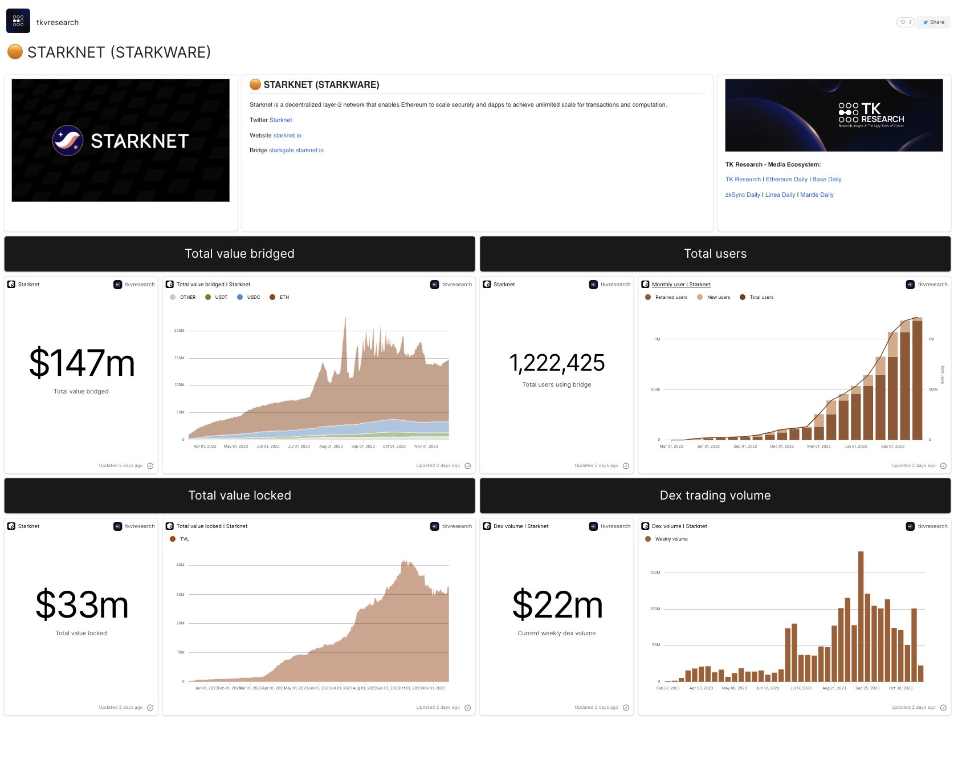The width and height of the screenshot is (954, 763).
Task: Click the TK Research banner image
Action: [x=834, y=115]
